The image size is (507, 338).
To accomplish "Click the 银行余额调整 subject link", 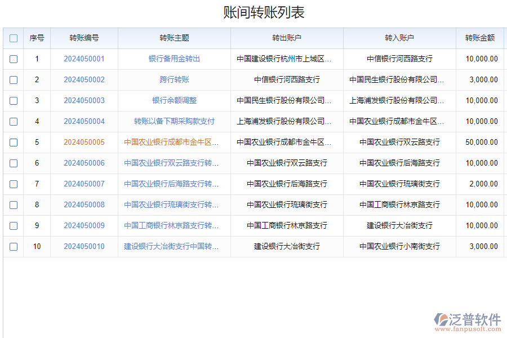I will point(174,101).
